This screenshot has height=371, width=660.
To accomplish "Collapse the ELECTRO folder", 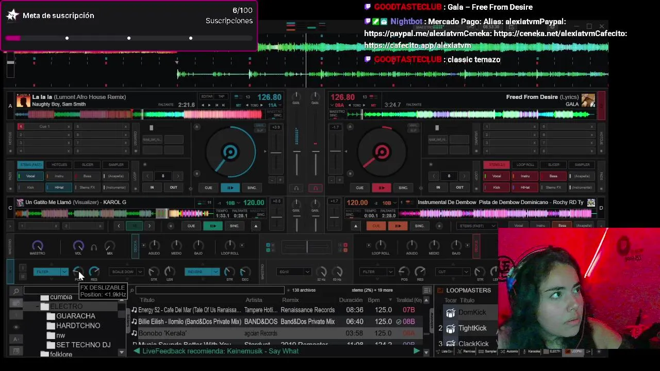I will coord(37,307).
